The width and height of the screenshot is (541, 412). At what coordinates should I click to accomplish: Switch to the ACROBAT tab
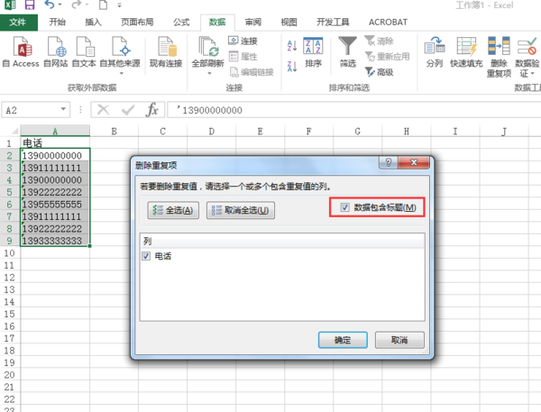coord(388,22)
